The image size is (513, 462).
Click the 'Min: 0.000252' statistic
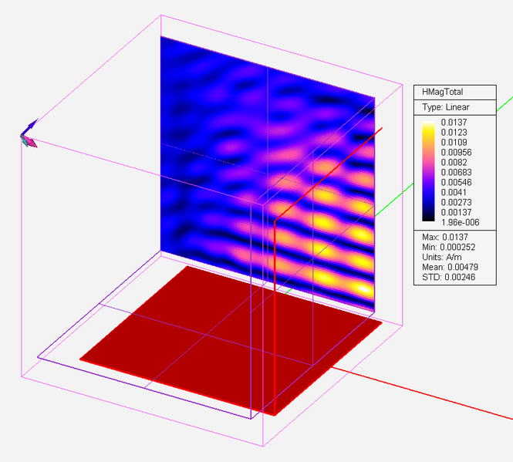(x=448, y=247)
